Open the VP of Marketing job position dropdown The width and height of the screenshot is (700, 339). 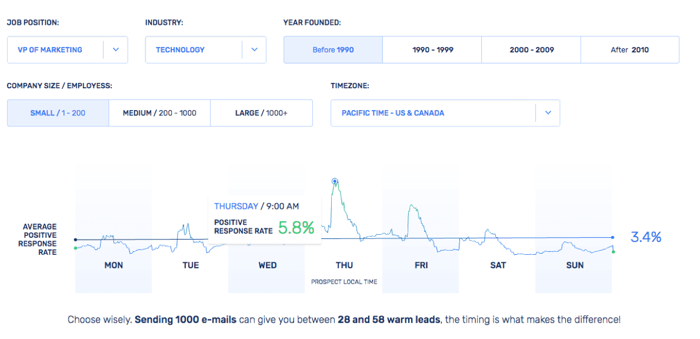tap(56, 50)
